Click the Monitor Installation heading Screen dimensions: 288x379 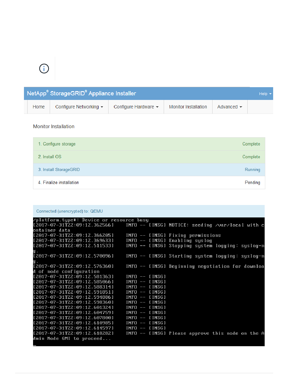pos(54,127)
